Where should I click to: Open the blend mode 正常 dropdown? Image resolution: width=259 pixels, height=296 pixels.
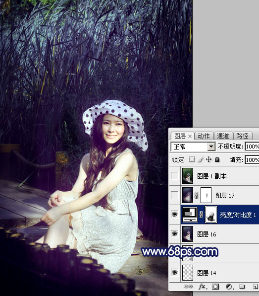coord(193,147)
